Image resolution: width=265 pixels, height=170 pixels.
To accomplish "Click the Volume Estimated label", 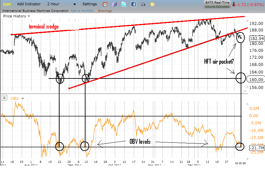I will 217,6.
